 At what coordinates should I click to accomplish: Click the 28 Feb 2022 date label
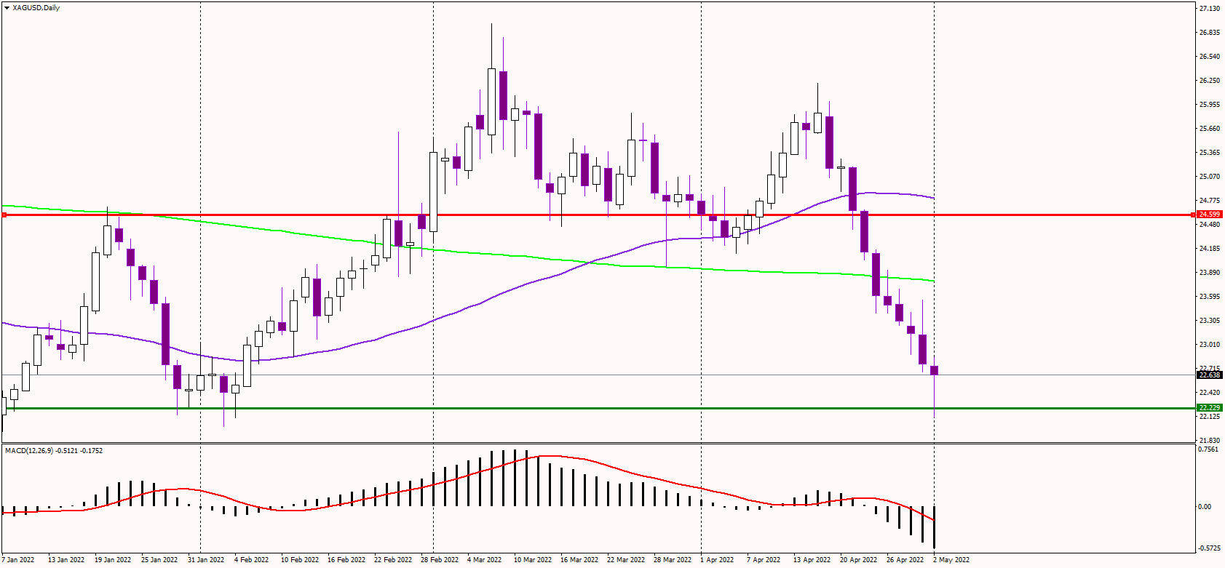coord(440,560)
